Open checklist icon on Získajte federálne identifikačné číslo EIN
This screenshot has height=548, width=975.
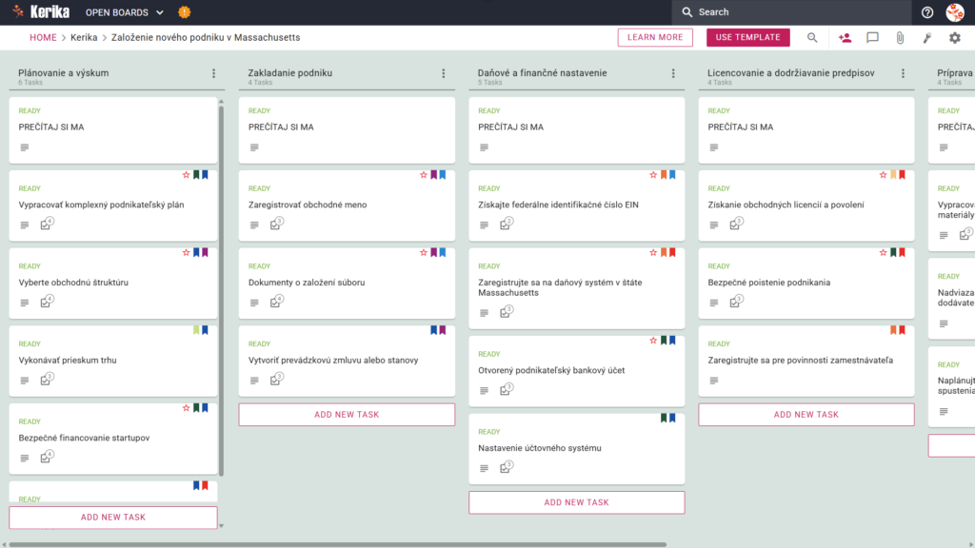507,224
